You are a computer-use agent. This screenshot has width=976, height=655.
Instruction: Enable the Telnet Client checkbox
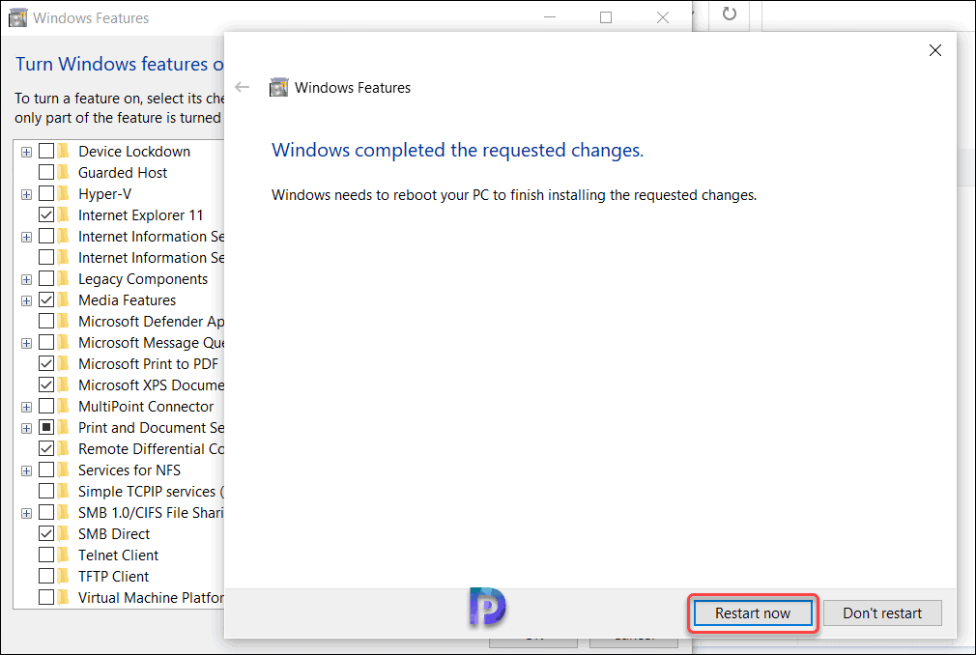pos(46,555)
